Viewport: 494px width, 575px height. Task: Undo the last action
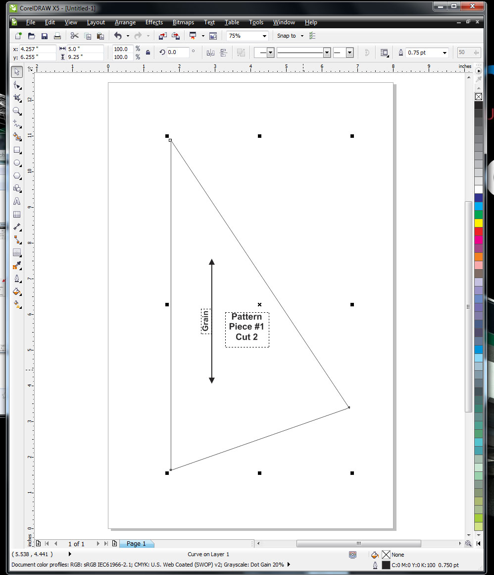(x=118, y=36)
